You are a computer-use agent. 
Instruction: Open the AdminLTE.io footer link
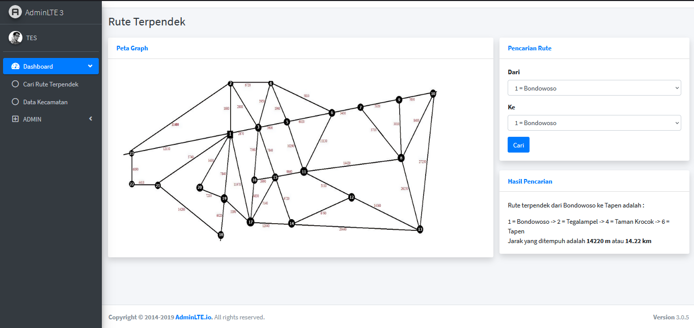193,317
